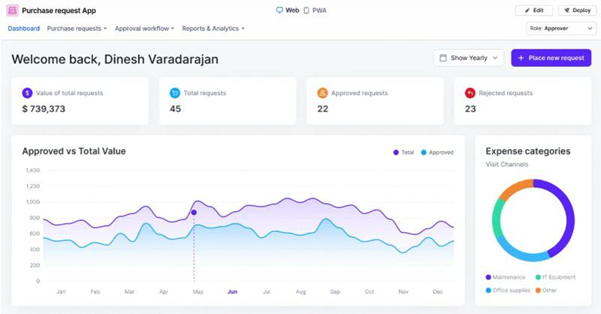Image resolution: width=601 pixels, height=314 pixels.
Task: Click the Office supplies color swatch
Action: click(x=488, y=290)
